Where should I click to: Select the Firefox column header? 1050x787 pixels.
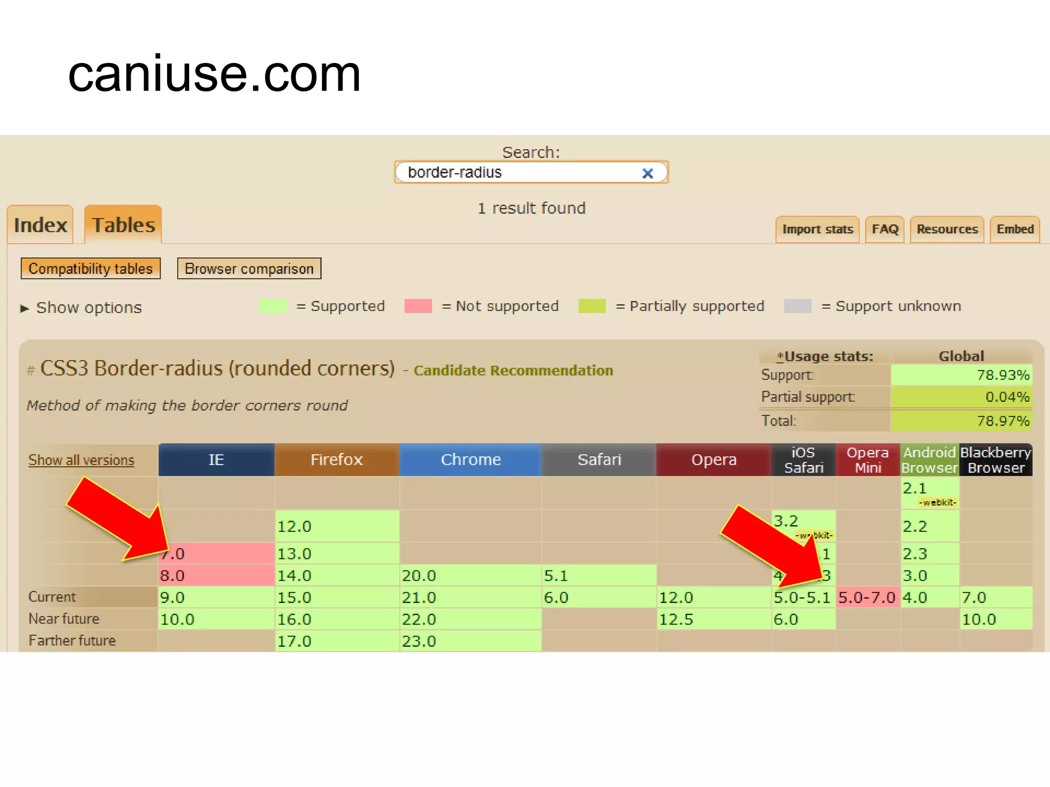click(x=337, y=460)
